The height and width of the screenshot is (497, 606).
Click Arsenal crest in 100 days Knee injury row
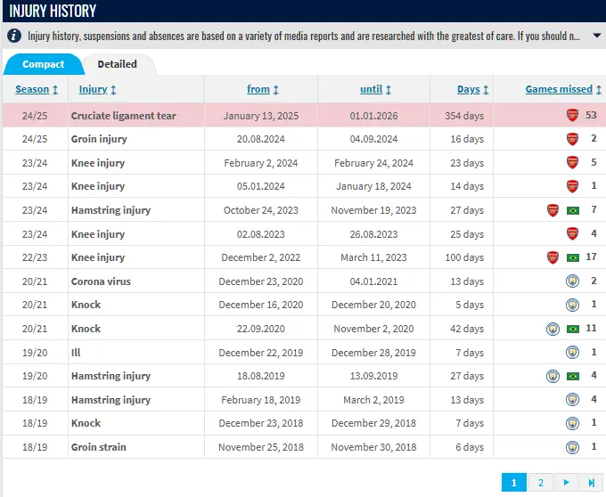pos(553,257)
